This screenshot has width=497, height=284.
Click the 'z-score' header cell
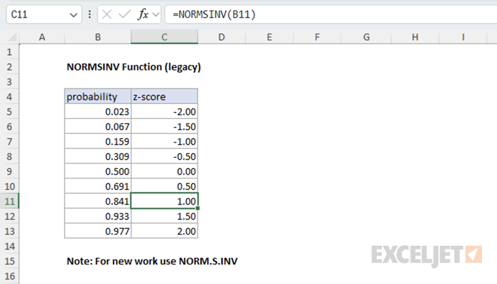click(164, 96)
